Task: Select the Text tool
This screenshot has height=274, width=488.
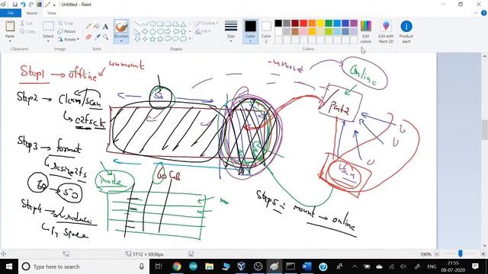Action: coord(105,27)
